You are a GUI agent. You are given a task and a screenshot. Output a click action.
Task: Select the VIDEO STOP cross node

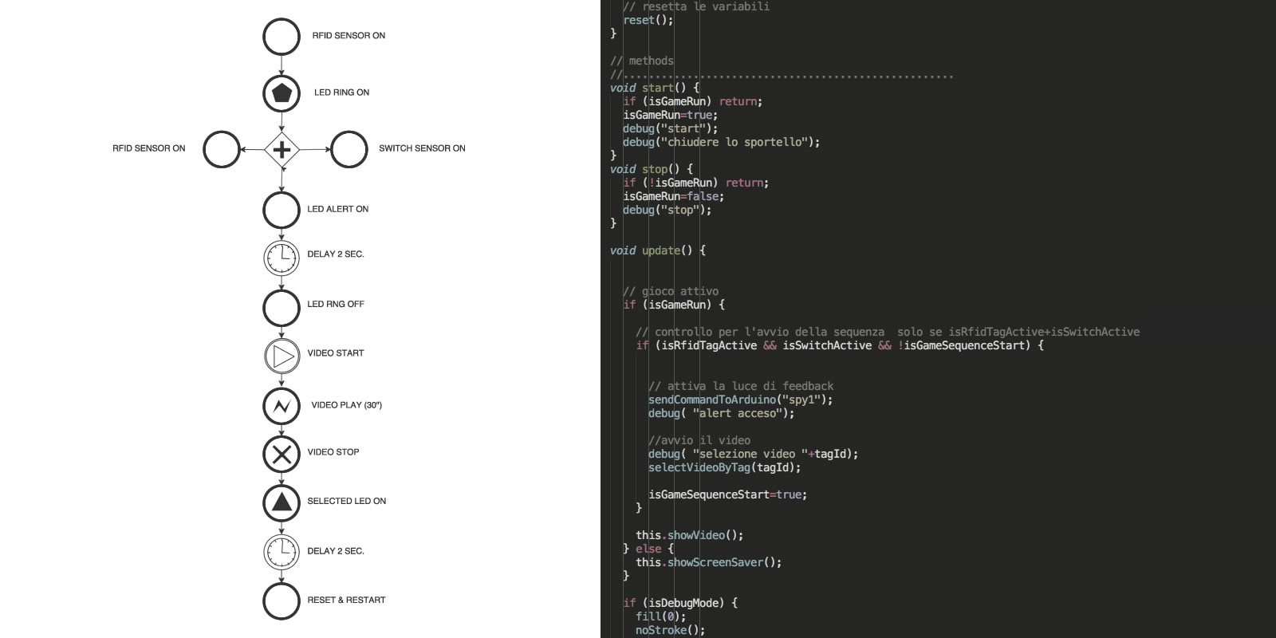(282, 455)
